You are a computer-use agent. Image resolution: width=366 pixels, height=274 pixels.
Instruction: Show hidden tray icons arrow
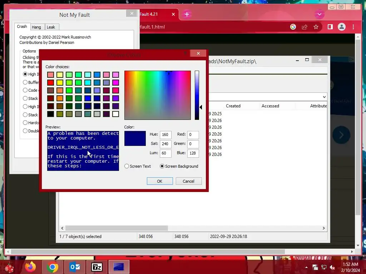306,267
